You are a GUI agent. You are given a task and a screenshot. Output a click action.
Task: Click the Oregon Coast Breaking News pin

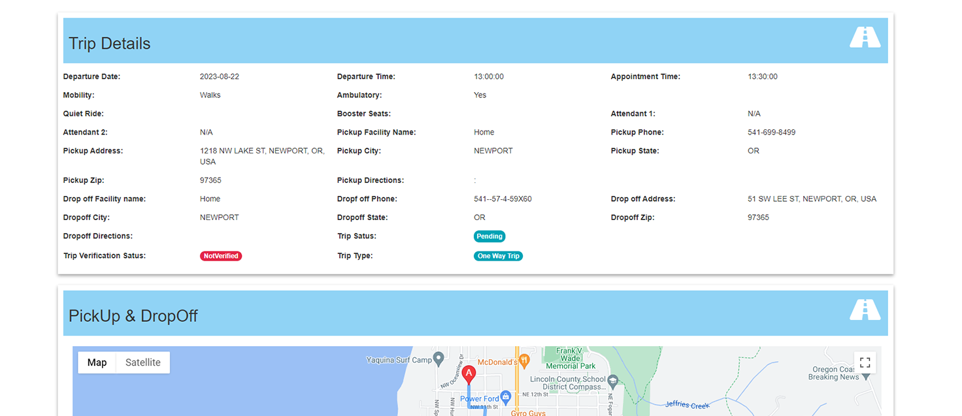[866, 377]
